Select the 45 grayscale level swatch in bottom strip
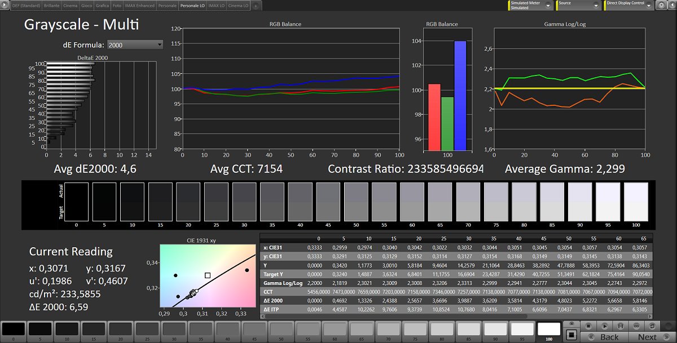This screenshot has height=343, width=677. point(254,331)
